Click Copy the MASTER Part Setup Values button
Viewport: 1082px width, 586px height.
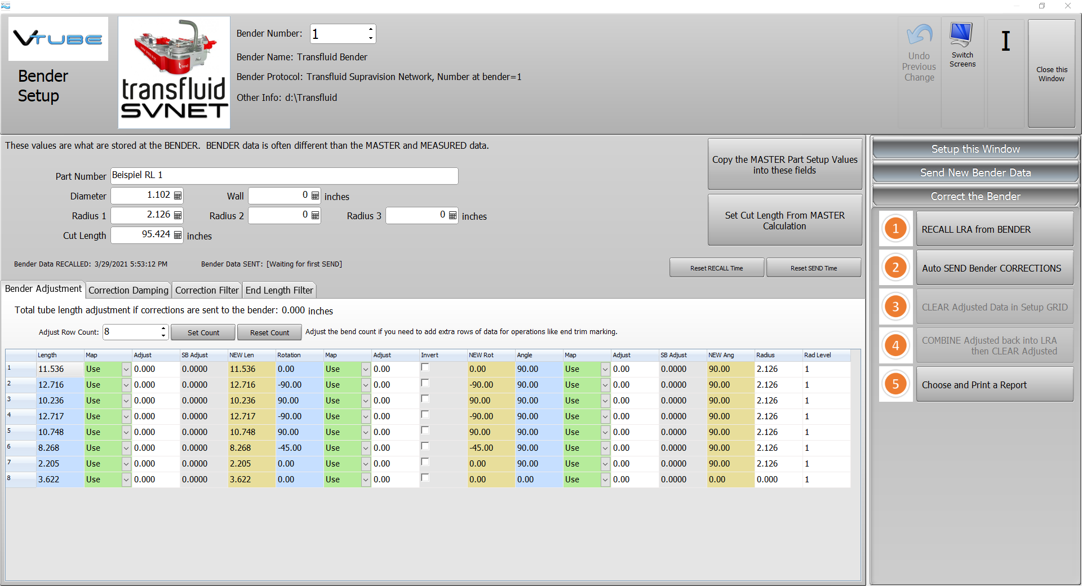click(x=784, y=165)
